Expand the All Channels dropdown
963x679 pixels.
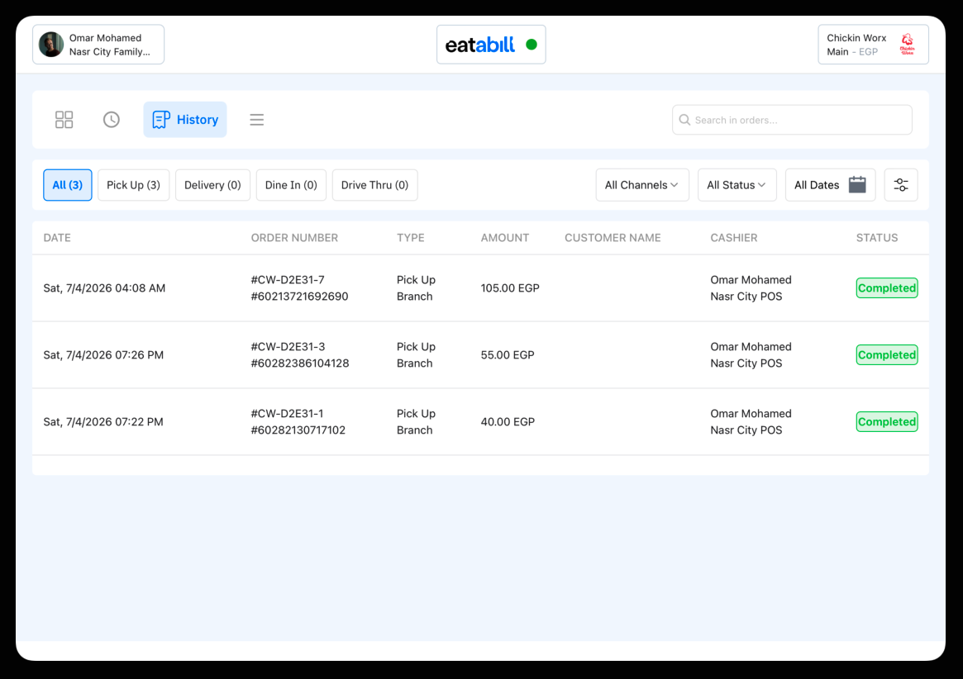click(x=642, y=185)
